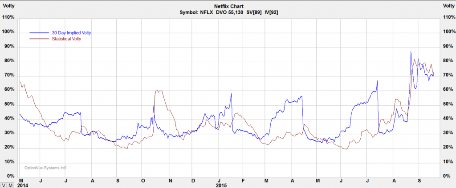Click the F month label on time axis
This screenshot has height=188, width=456.
(243, 180)
